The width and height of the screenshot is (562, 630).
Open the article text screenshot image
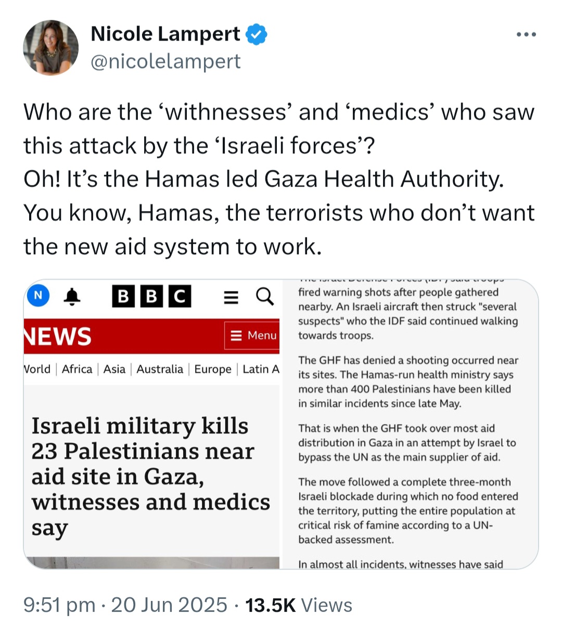point(411,424)
